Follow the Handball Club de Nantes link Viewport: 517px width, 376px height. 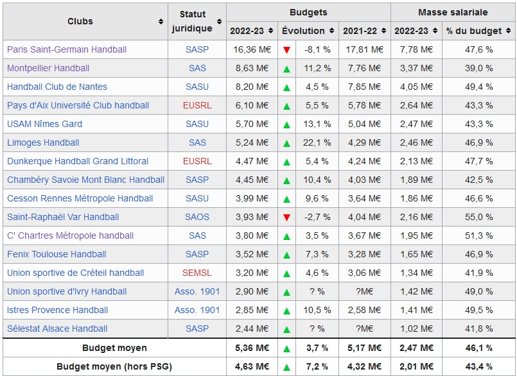click(x=57, y=87)
